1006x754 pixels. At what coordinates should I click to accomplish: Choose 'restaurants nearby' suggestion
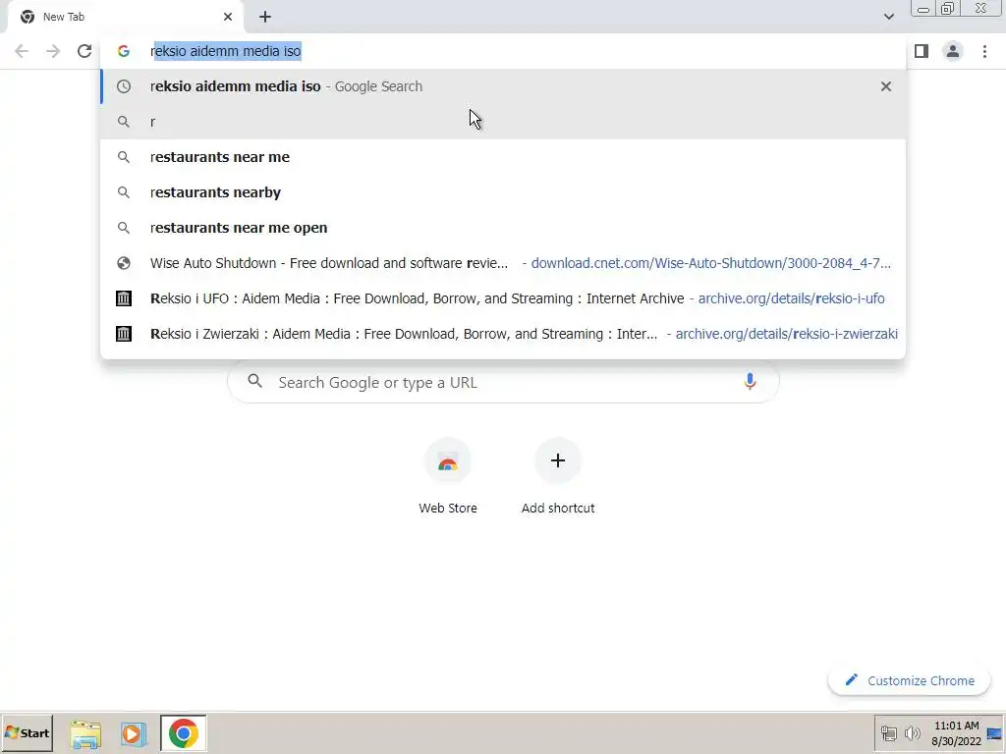[x=503, y=192]
